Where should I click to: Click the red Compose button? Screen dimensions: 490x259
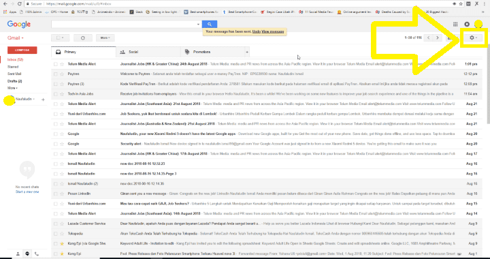tap(22, 50)
